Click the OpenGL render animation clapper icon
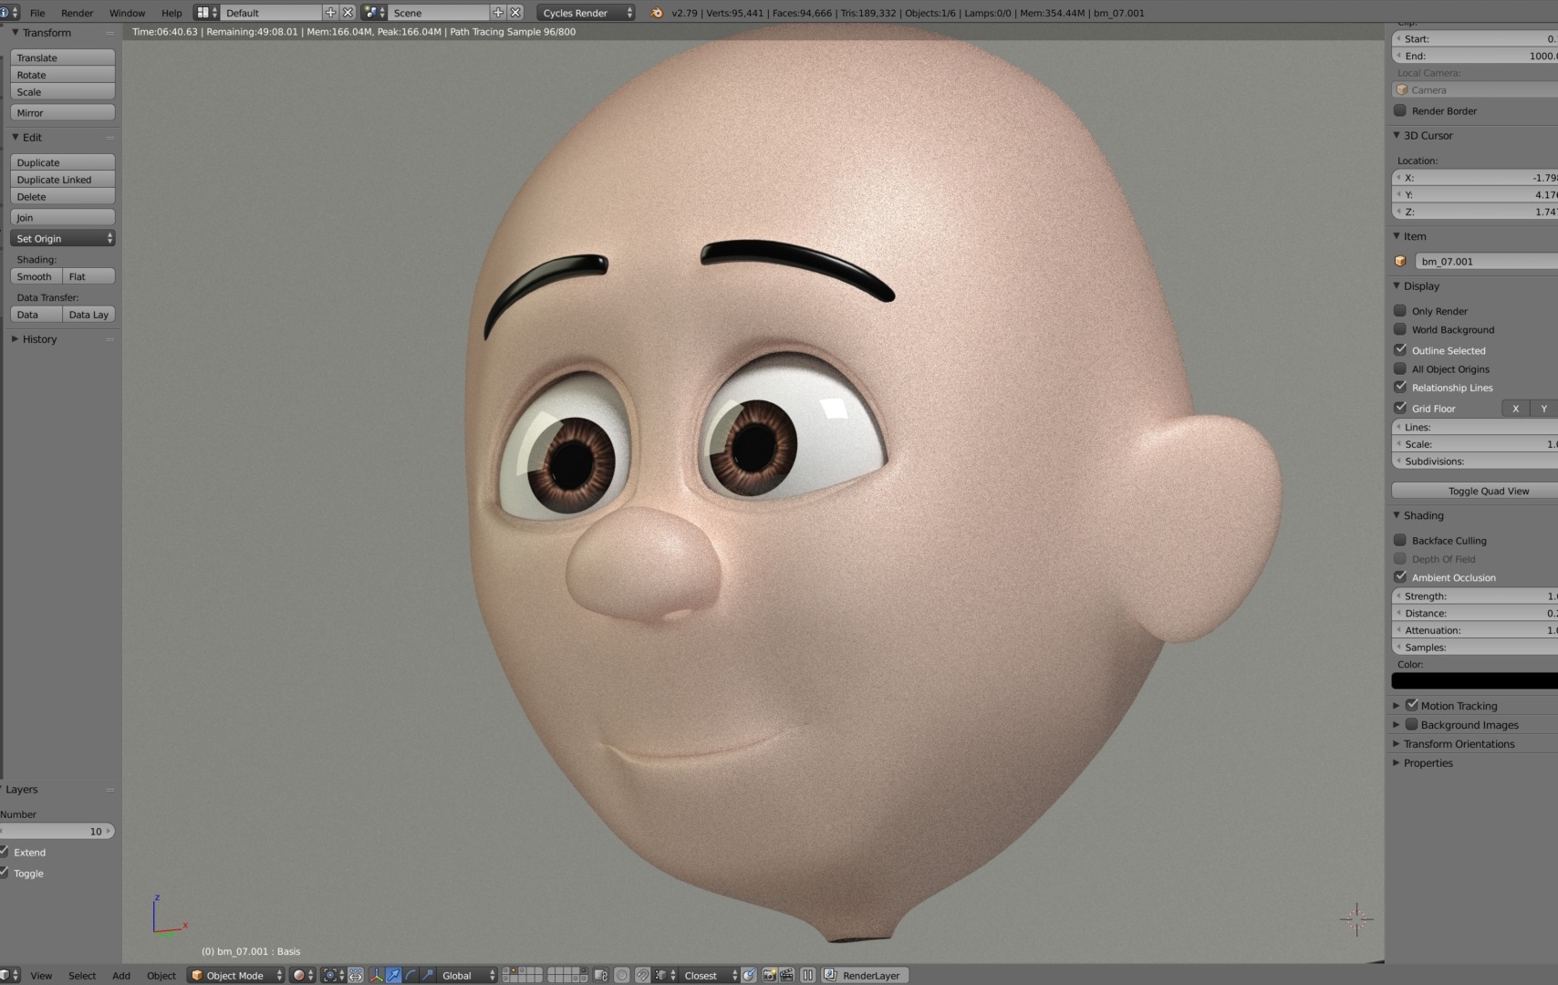 [x=786, y=975]
